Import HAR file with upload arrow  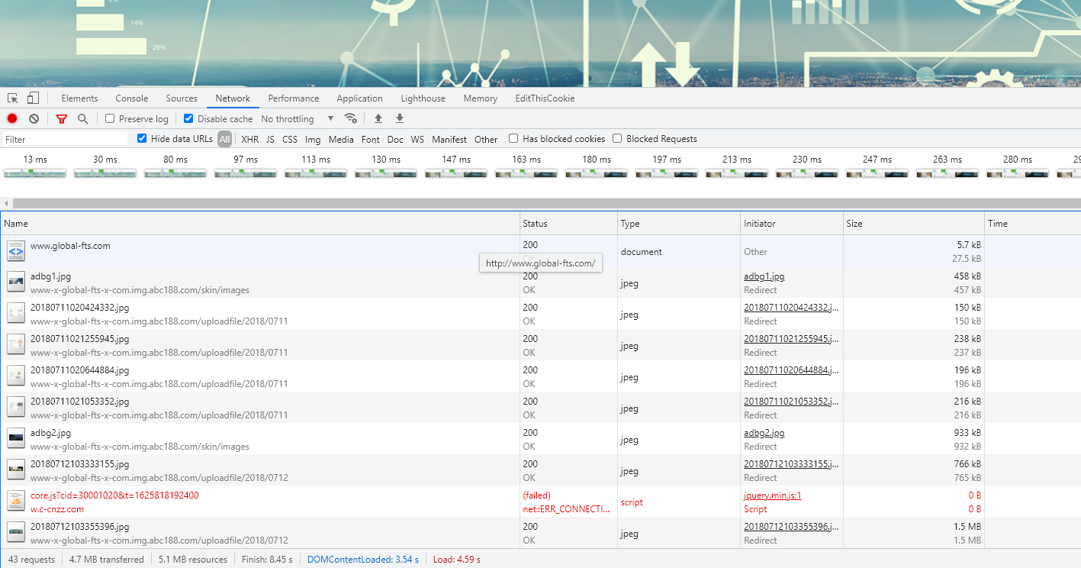point(378,118)
